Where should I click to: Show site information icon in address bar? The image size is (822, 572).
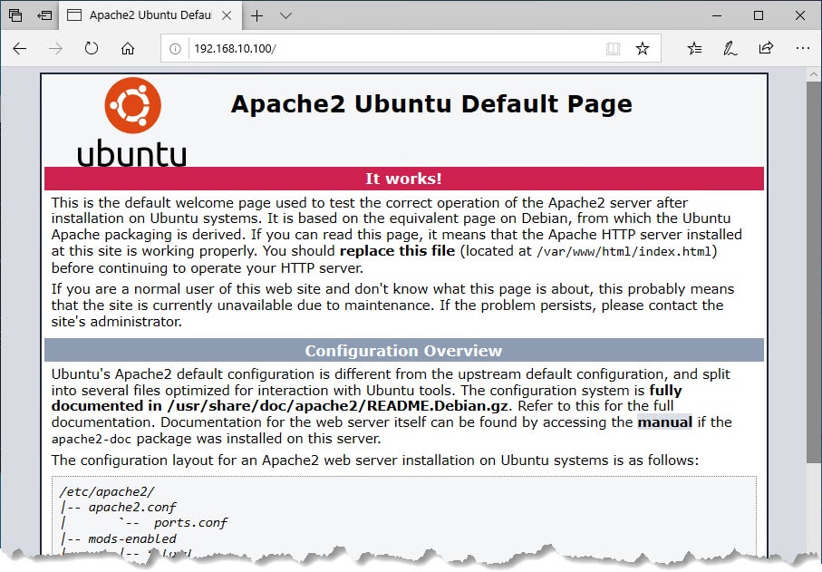(175, 49)
